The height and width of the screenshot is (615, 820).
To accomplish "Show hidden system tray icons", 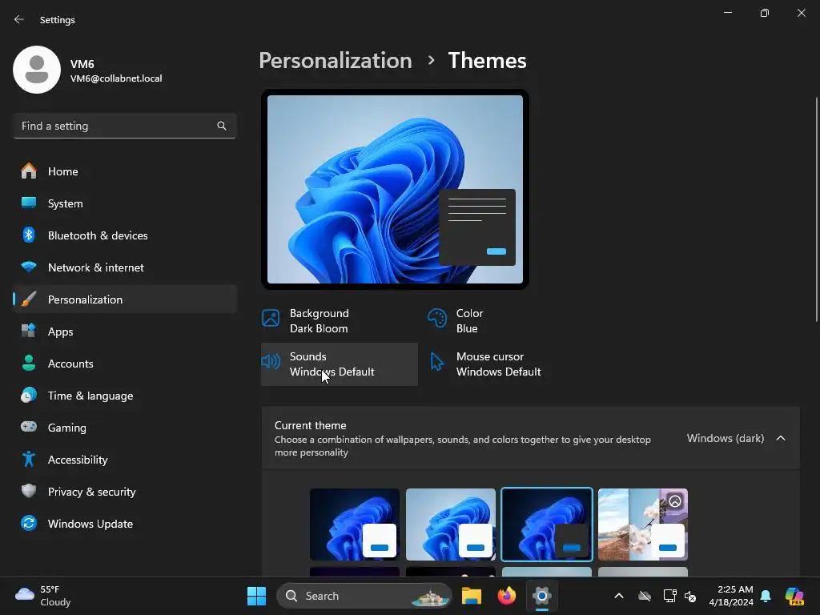I will [x=619, y=596].
